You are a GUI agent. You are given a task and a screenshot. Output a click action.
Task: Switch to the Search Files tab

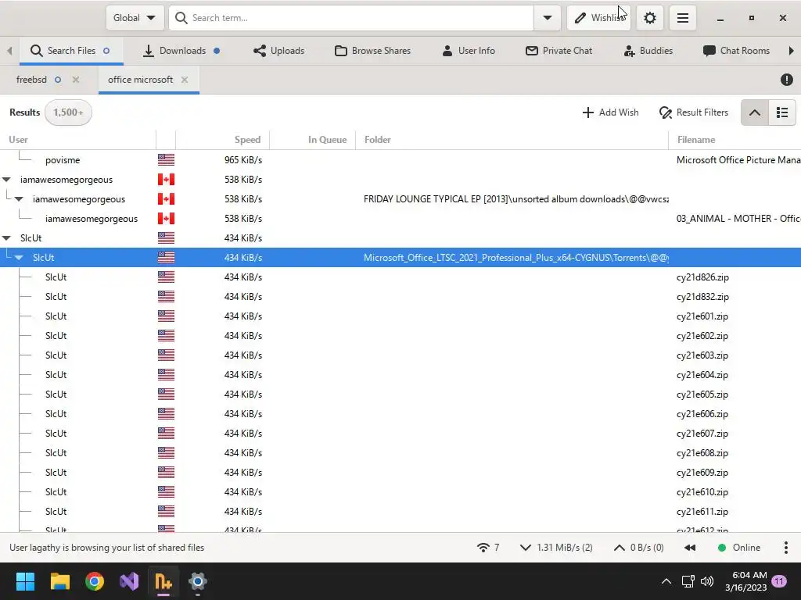coord(70,51)
